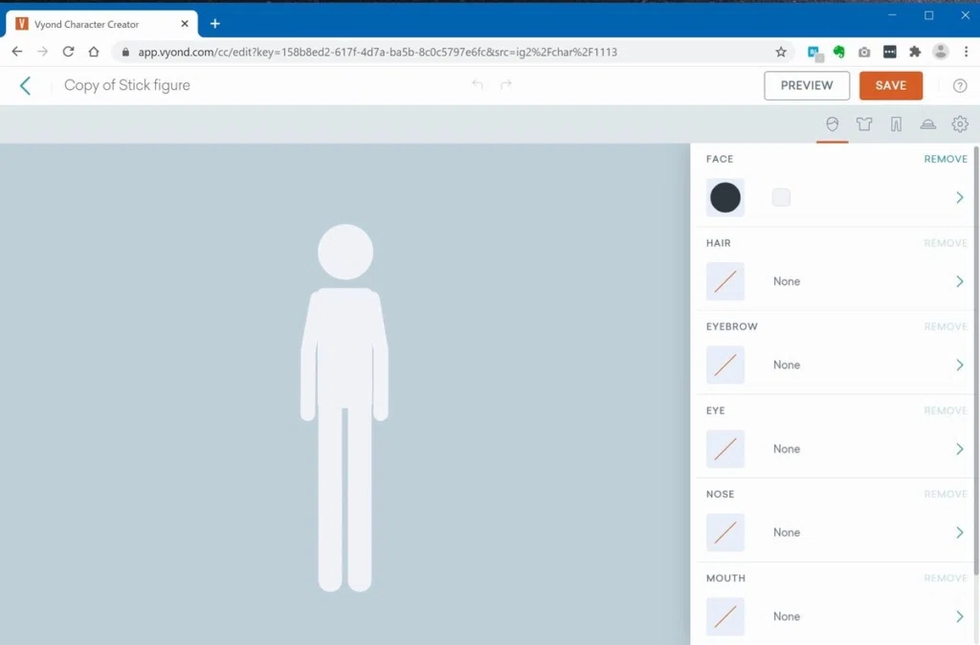
Task: Expand the FACE options chevron
Action: click(x=959, y=197)
